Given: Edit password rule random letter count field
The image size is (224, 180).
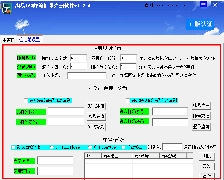Looking at the screenshot, I should click(x=78, y=66).
